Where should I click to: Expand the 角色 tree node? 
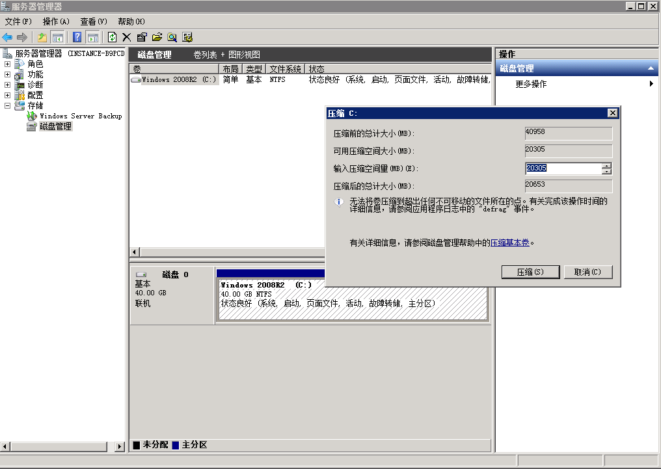coord(7,64)
